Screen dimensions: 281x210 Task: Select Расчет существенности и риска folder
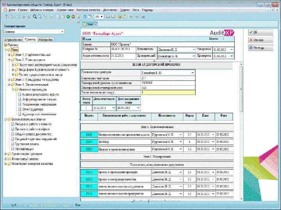click(x=41, y=75)
